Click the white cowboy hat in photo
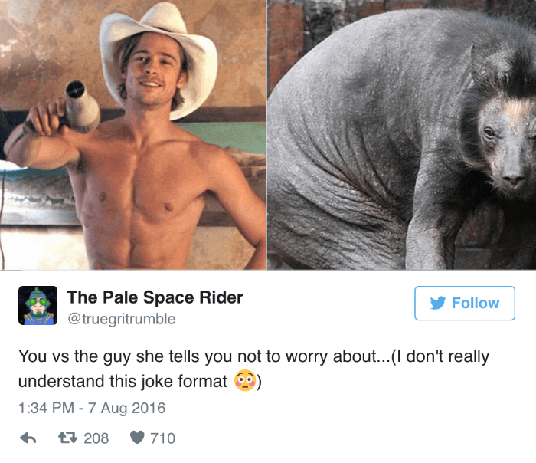 pyautogui.click(x=159, y=58)
